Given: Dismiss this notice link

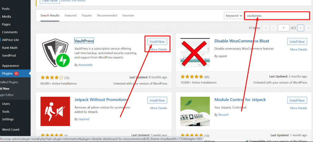Looking at the screenshot, I should [73, 1].
